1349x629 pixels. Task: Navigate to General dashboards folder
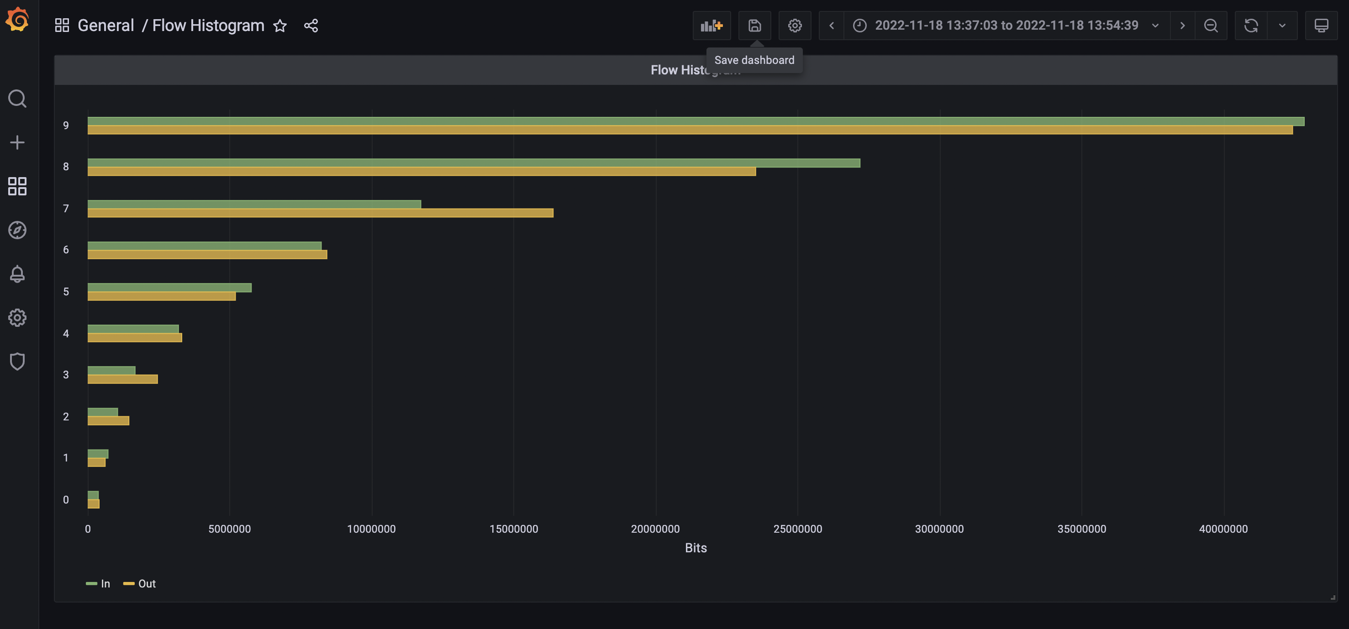point(106,25)
